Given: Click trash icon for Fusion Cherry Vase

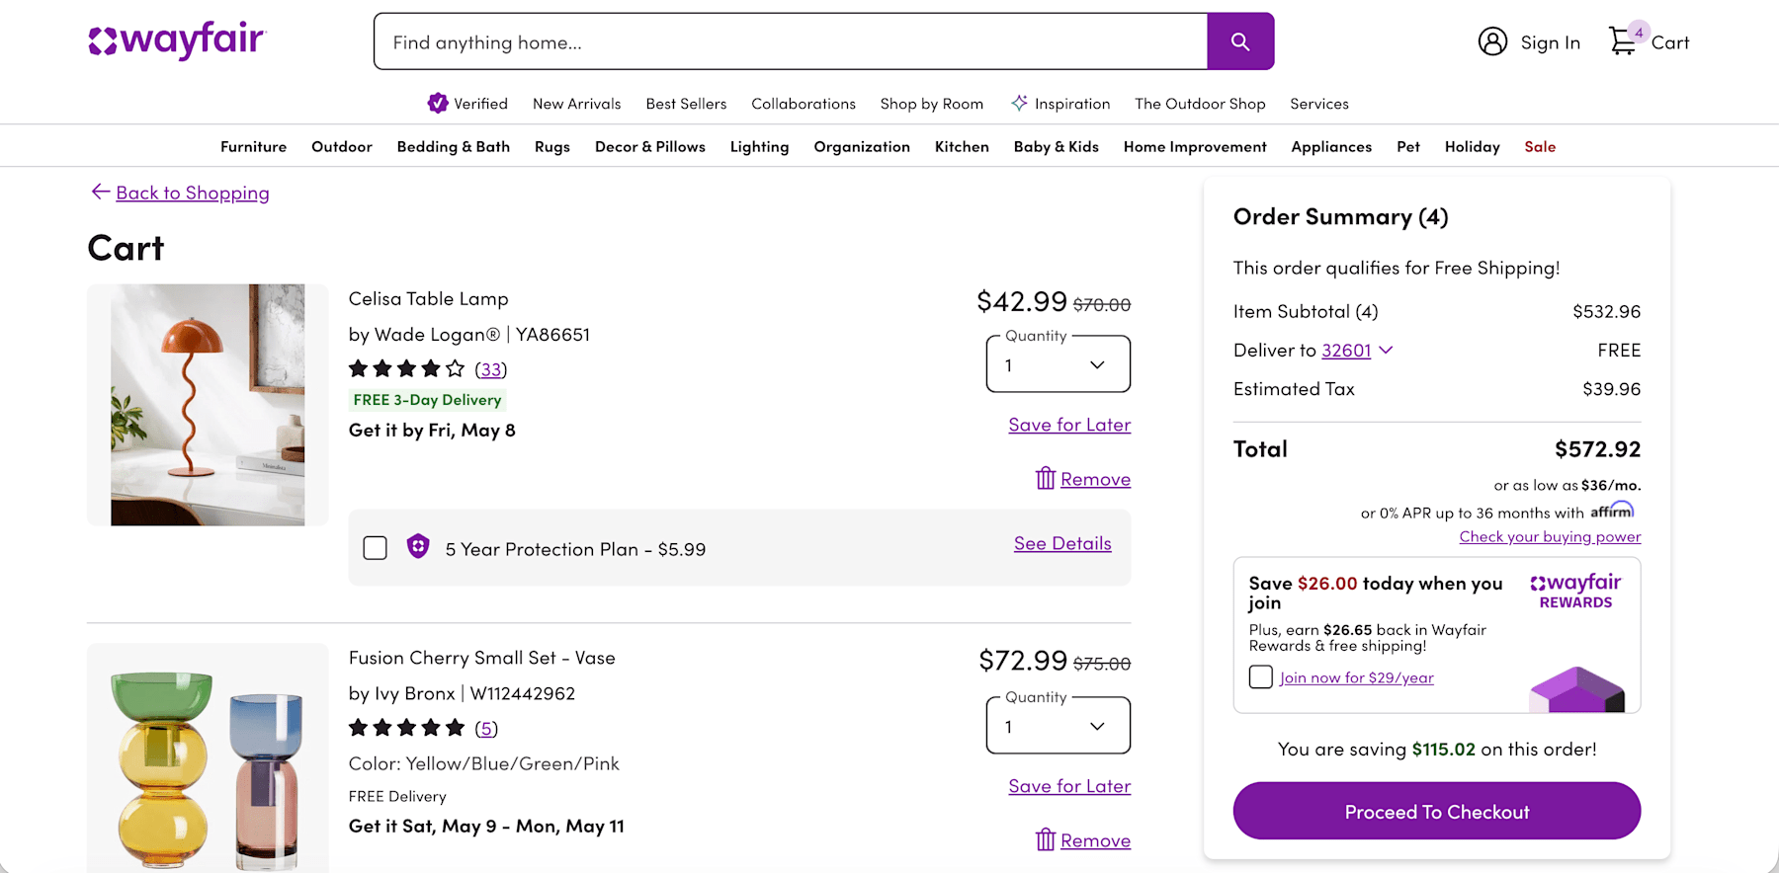Looking at the screenshot, I should (x=1046, y=840).
